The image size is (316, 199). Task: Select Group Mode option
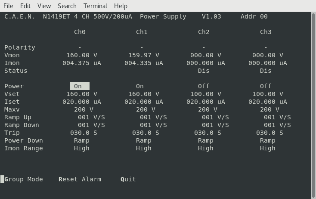(x=24, y=179)
